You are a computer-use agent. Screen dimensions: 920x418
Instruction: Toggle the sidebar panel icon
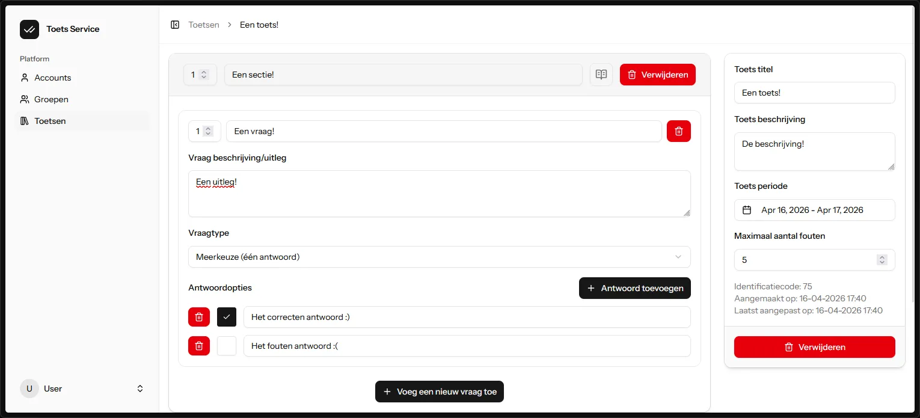[175, 25]
